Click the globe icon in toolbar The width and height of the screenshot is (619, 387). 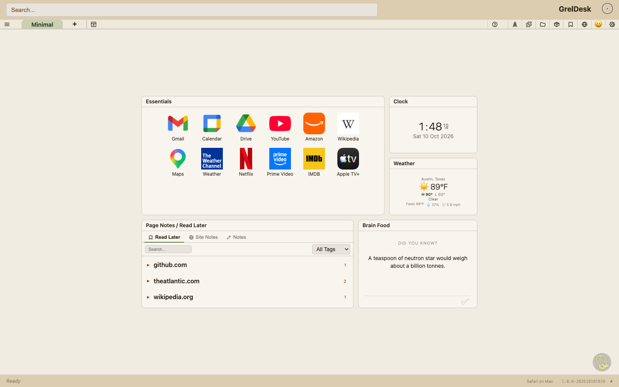(585, 24)
